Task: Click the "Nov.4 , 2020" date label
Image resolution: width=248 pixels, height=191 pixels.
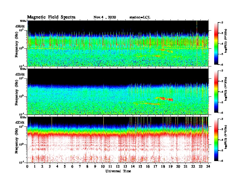Action: [105, 17]
